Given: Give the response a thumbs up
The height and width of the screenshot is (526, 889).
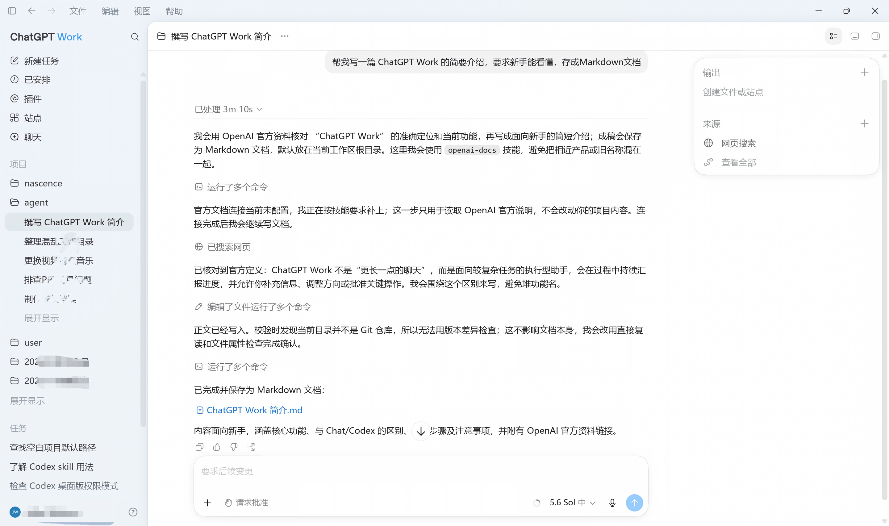Looking at the screenshot, I should [x=217, y=447].
